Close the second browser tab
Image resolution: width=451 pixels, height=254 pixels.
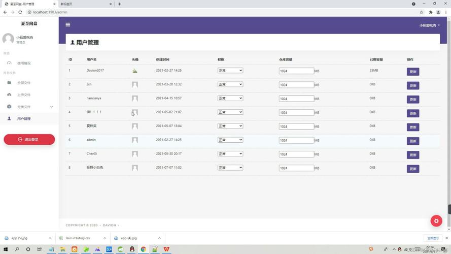[111, 4]
